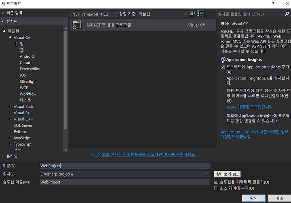This screenshot has height=203, width=291.
Task: Expand the 최근 항목 section
Action: [2, 13]
